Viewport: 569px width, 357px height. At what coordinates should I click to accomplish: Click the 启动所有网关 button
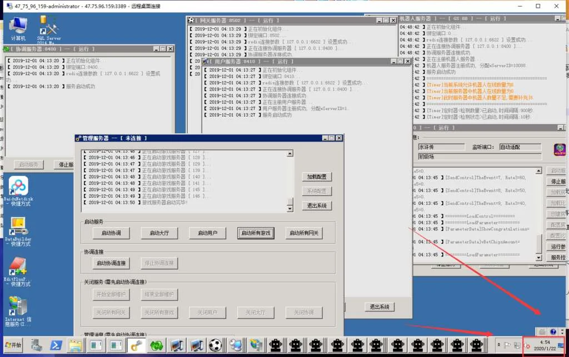pyautogui.click(x=304, y=233)
